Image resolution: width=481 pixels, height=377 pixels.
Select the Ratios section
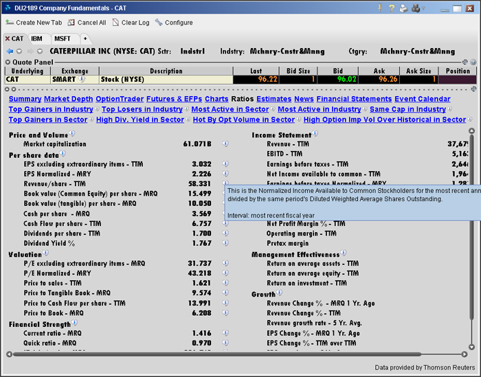(243, 99)
